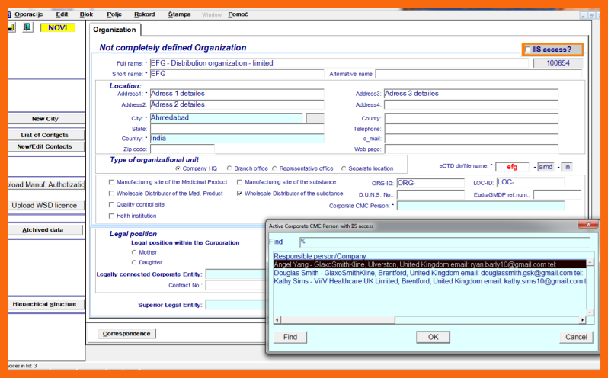Click the Cancel button in the dialog
This screenshot has height=378, width=608.
point(576,337)
